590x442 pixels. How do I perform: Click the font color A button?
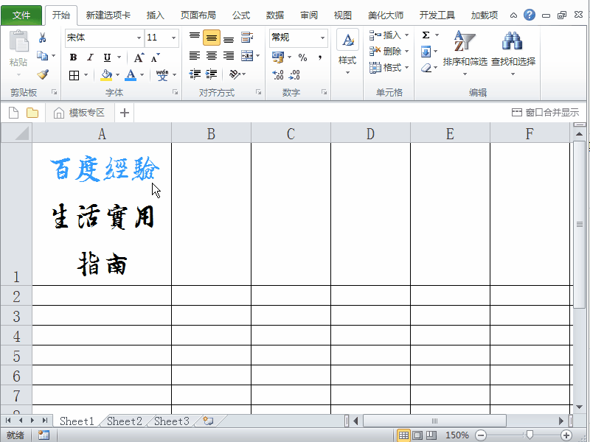[131, 75]
